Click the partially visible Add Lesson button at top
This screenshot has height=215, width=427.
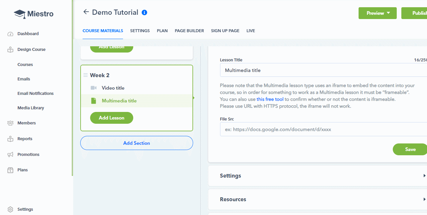[x=112, y=49]
